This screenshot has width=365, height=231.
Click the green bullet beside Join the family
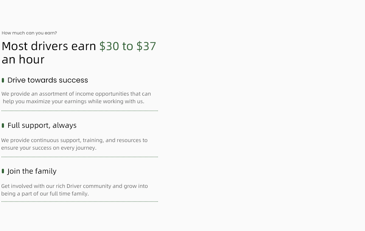pyautogui.click(x=3, y=171)
